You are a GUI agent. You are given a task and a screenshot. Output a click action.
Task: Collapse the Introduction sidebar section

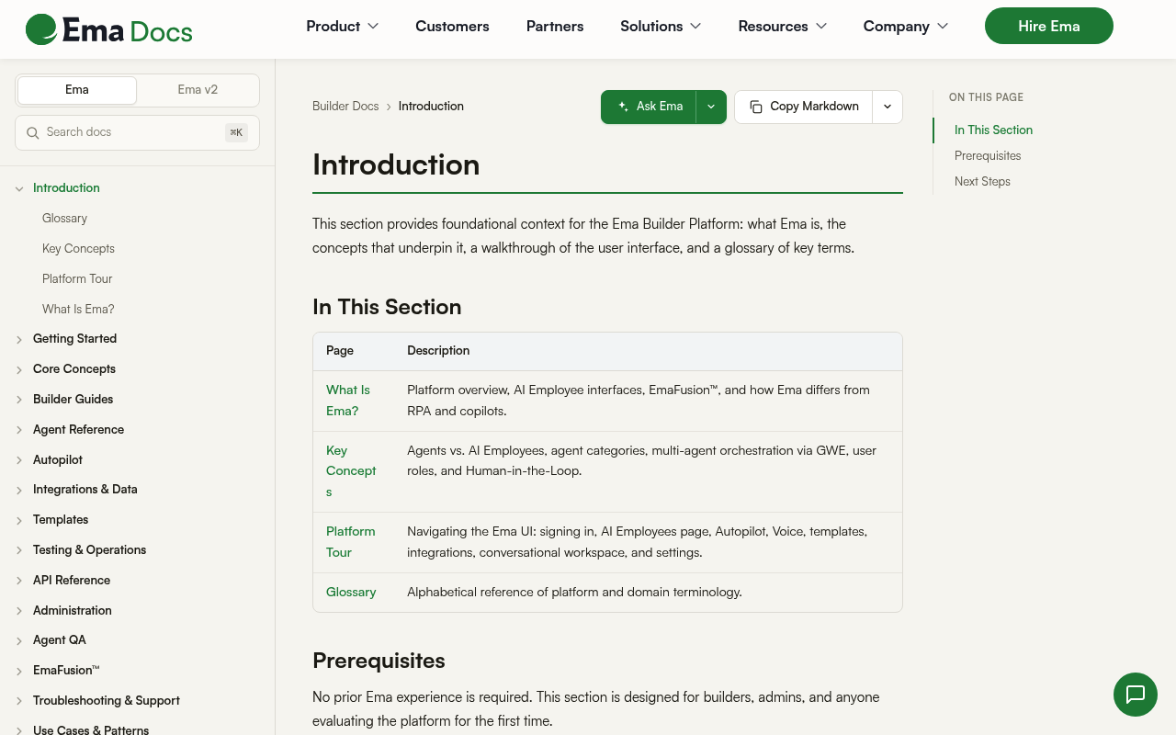[19, 188]
